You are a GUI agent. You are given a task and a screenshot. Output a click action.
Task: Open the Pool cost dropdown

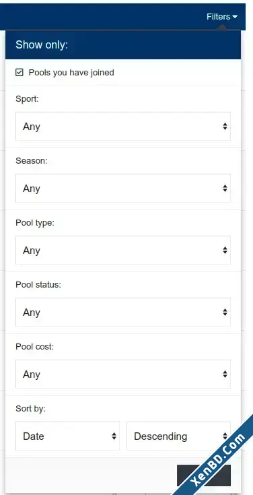tap(123, 374)
